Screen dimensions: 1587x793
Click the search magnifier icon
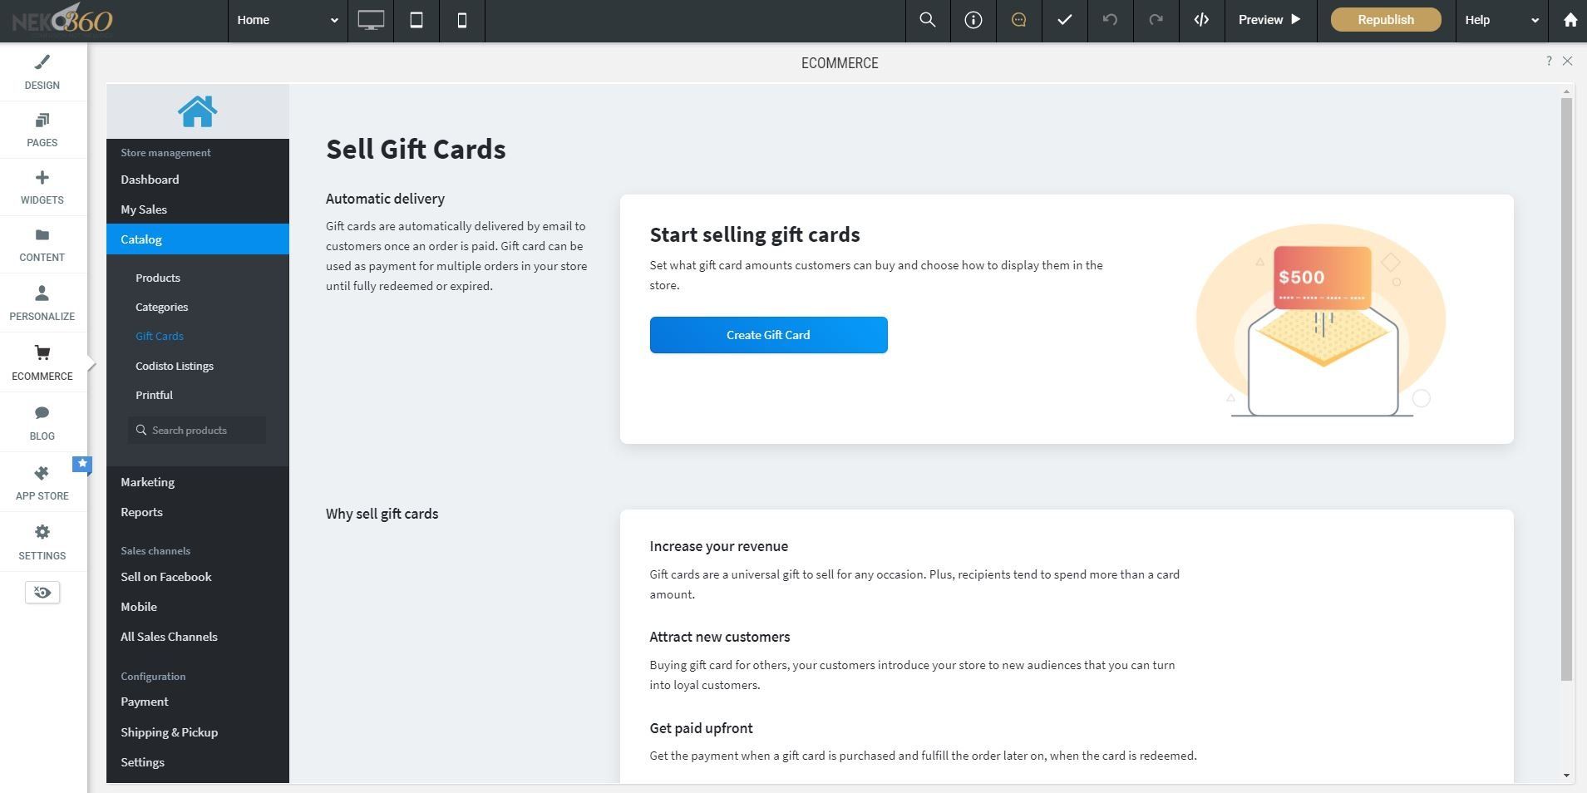tap(928, 20)
